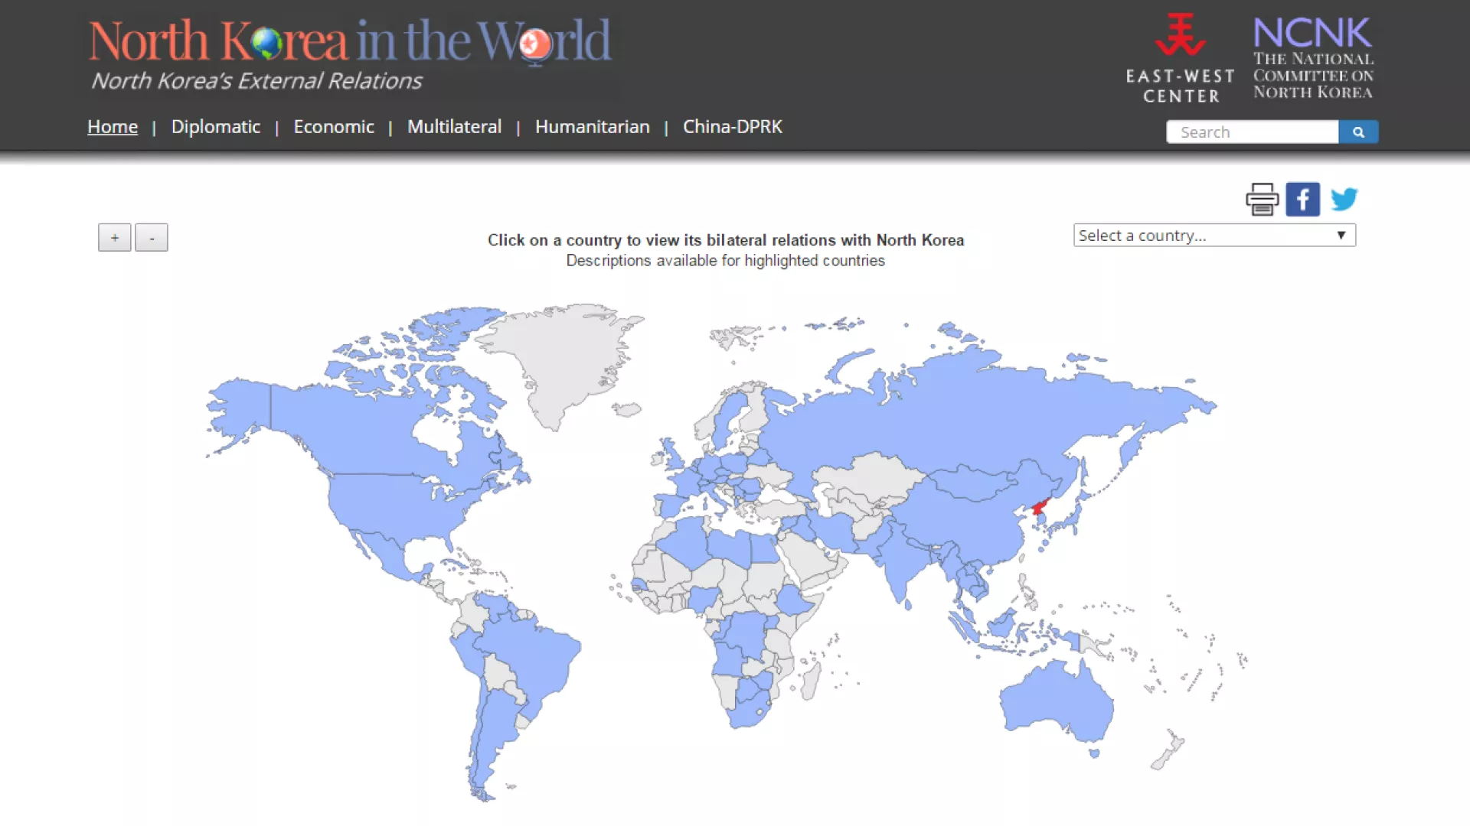Click inside the Search input box
The width and height of the screenshot is (1470, 826).
click(1252, 132)
